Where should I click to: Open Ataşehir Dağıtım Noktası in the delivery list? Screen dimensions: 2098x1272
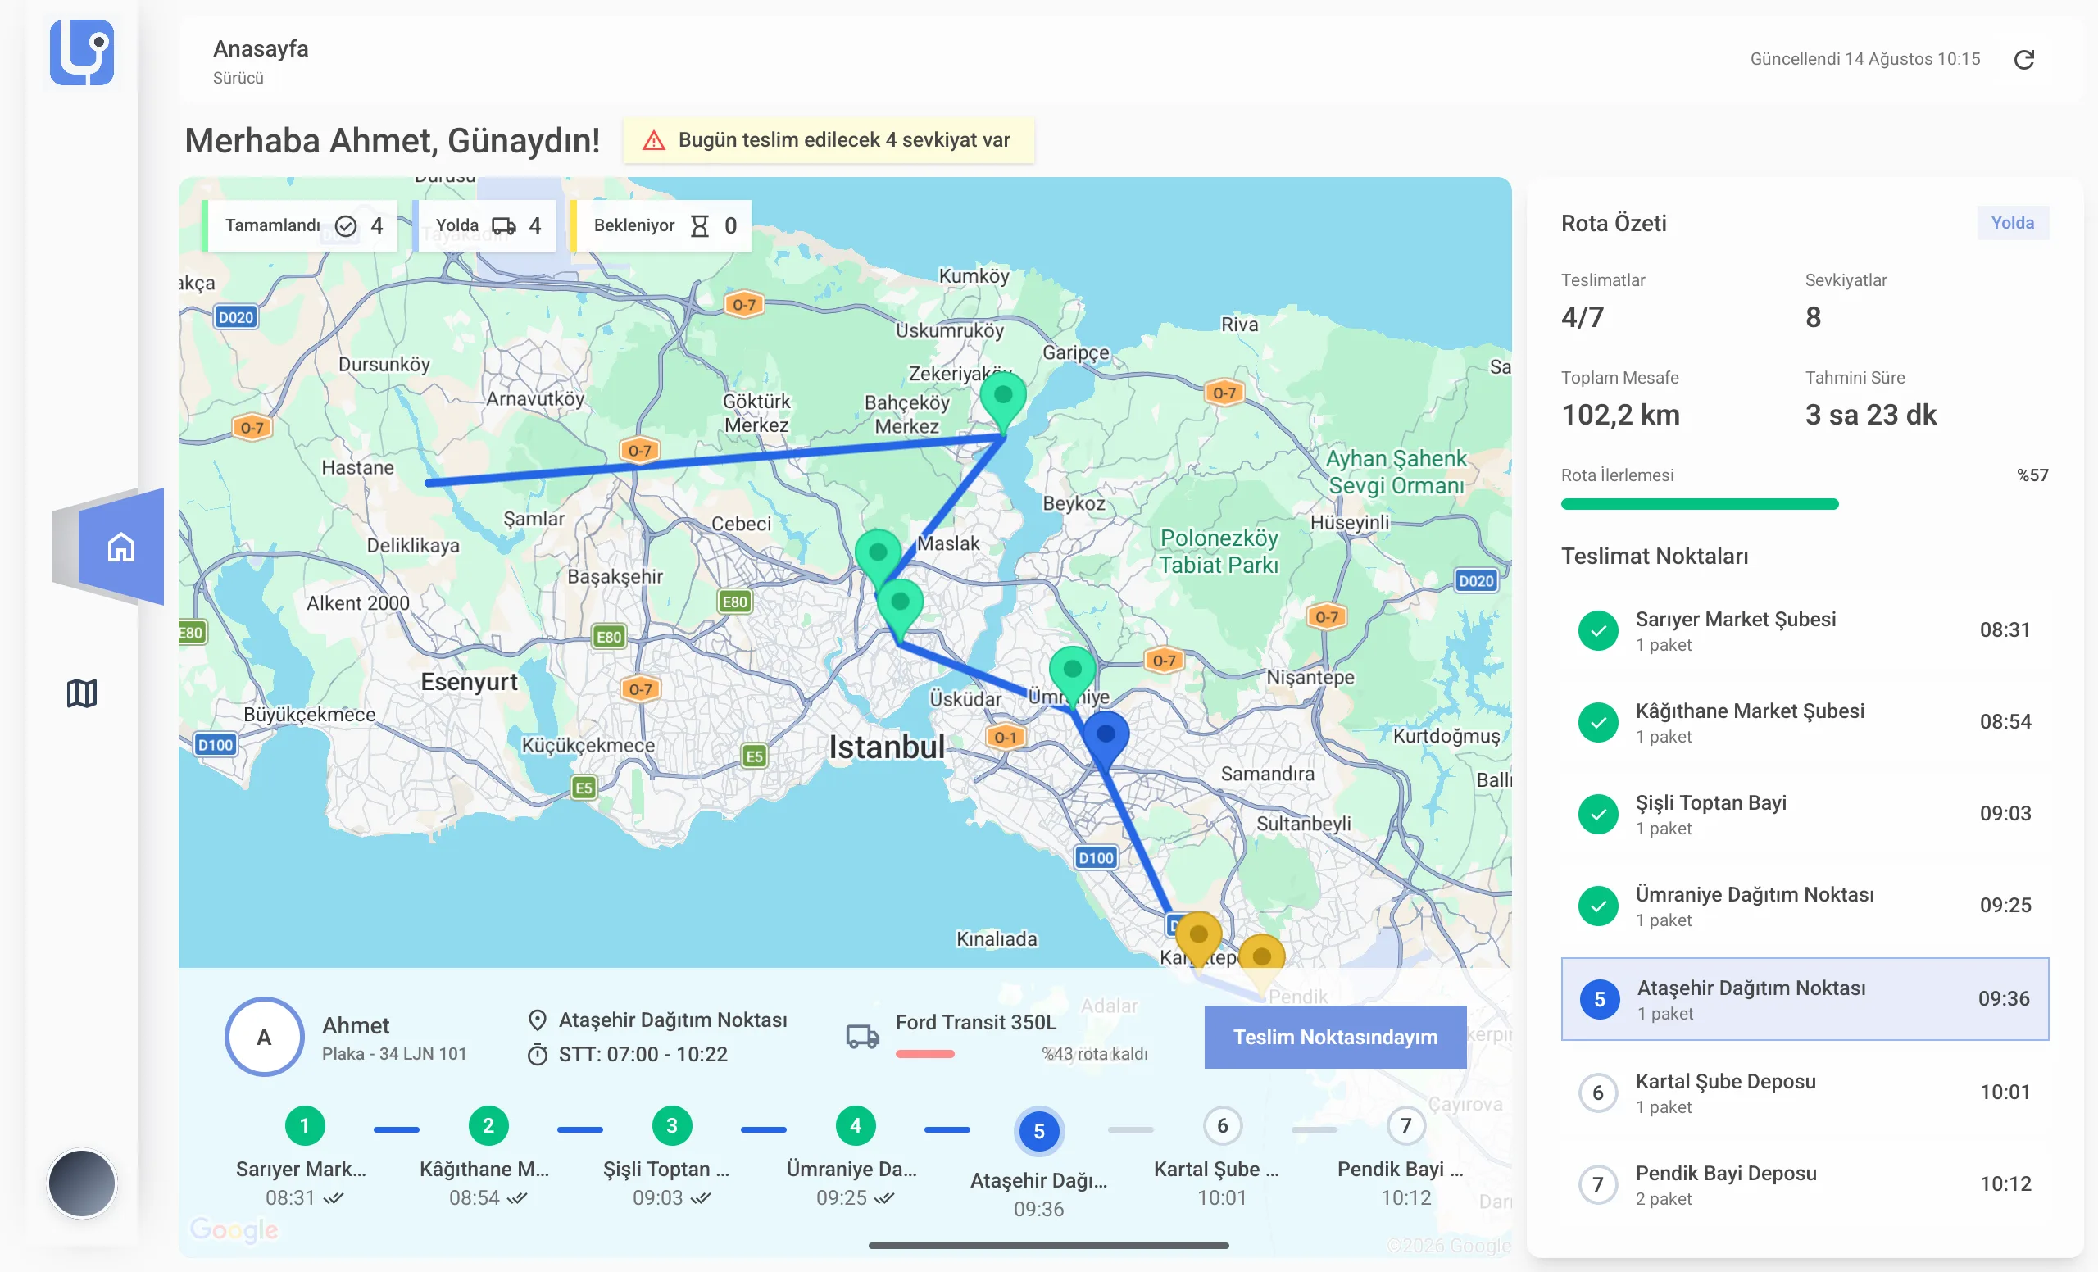click(1805, 999)
